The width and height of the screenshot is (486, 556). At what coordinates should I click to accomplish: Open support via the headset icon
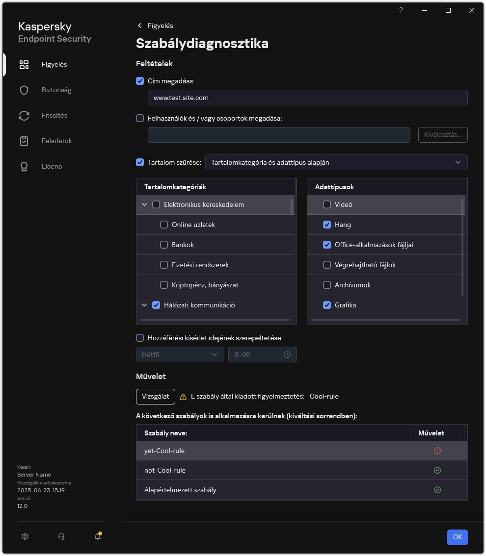pyautogui.click(x=61, y=536)
